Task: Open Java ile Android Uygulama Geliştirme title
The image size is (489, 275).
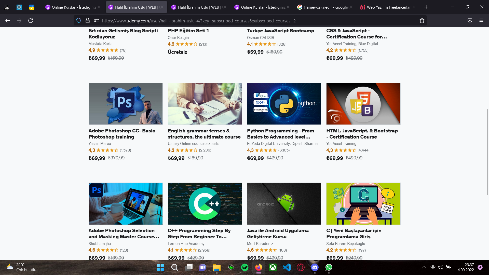Action: (278, 233)
